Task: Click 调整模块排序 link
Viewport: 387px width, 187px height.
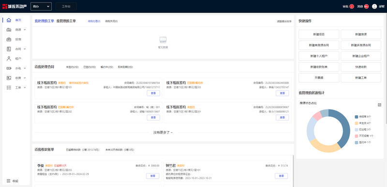Action: 284,21
